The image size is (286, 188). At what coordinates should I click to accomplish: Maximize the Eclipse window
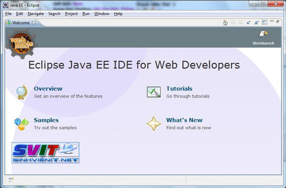(x=263, y=4)
